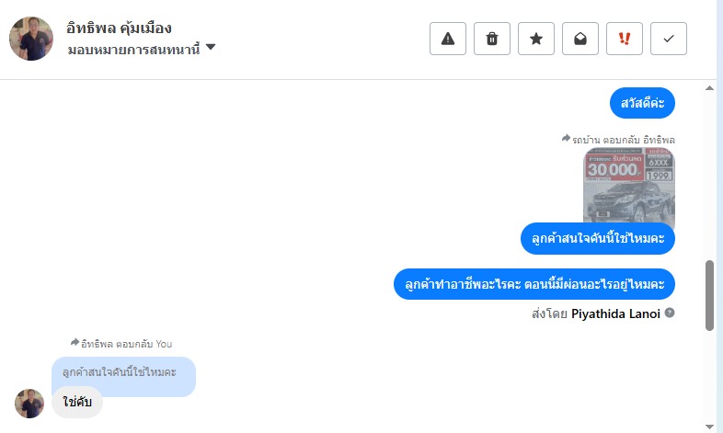The image size is (723, 433).
Task: Click the customer avatar beside ใช่คับ
Action: 29,404
